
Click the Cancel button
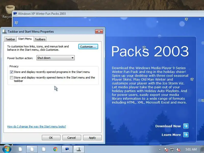72,138
